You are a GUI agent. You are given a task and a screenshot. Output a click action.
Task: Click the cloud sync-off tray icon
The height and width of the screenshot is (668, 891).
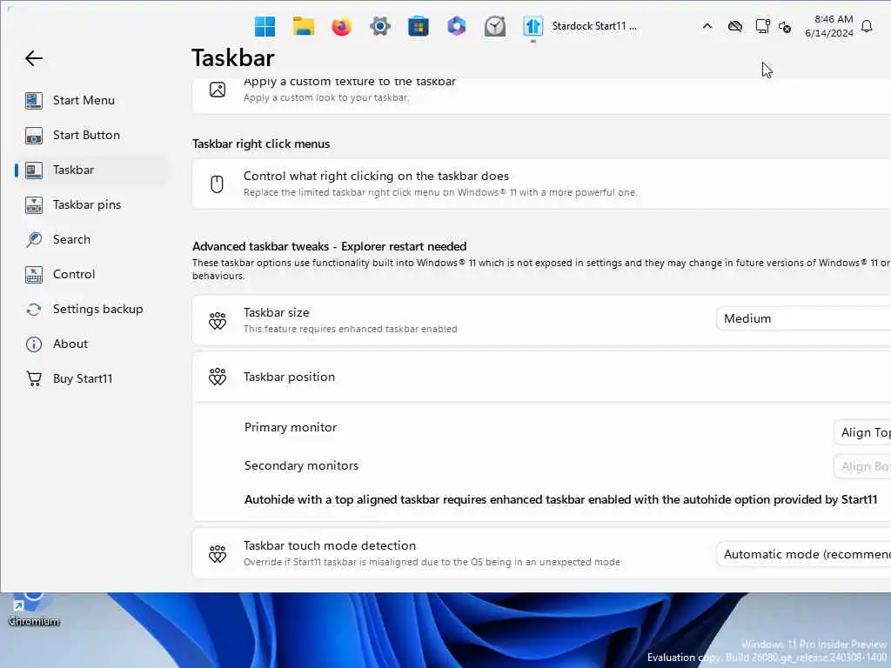(734, 26)
